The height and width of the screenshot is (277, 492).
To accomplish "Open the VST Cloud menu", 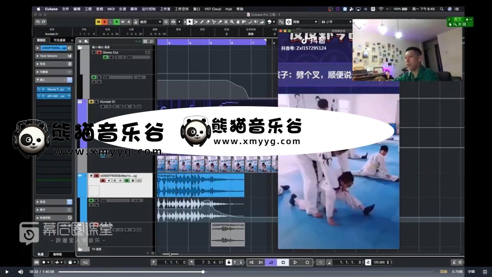I will pyautogui.click(x=213, y=9).
